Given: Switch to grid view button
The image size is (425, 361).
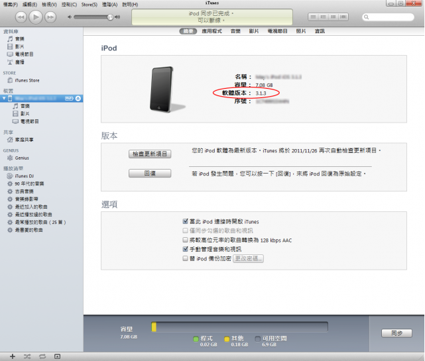Looking at the screenshot, I should [x=333, y=17].
